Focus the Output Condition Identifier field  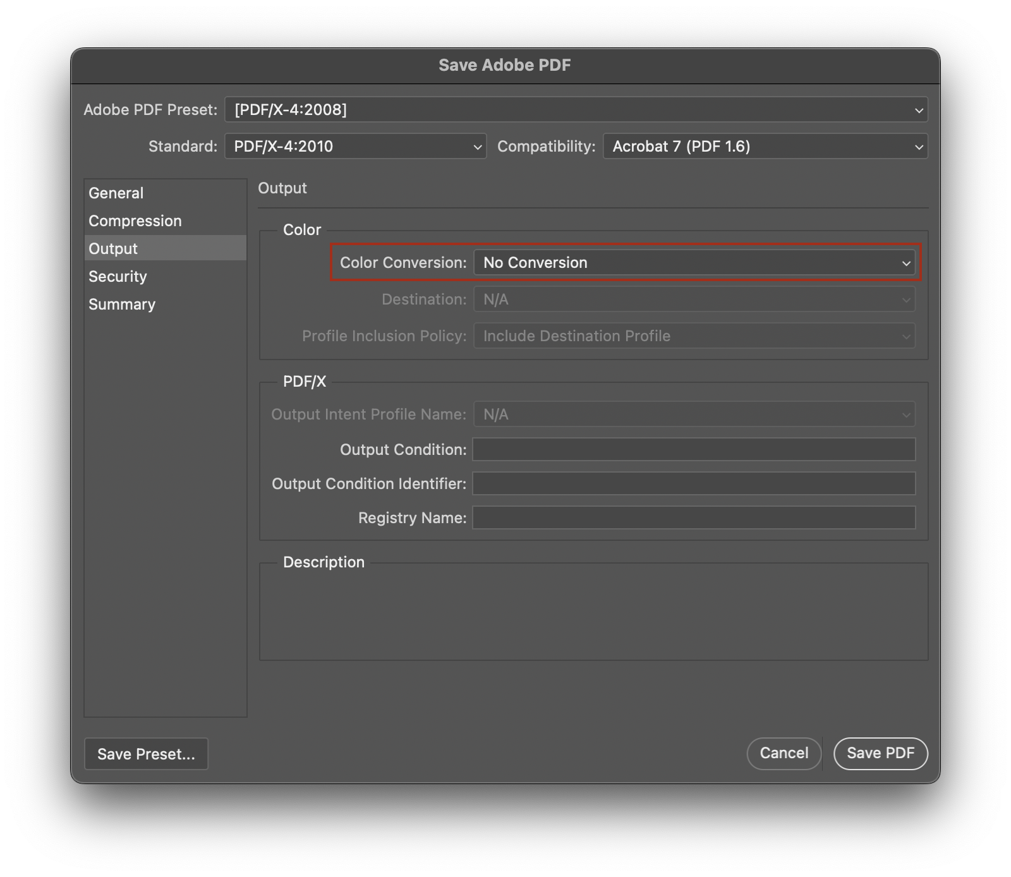click(x=694, y=484)
